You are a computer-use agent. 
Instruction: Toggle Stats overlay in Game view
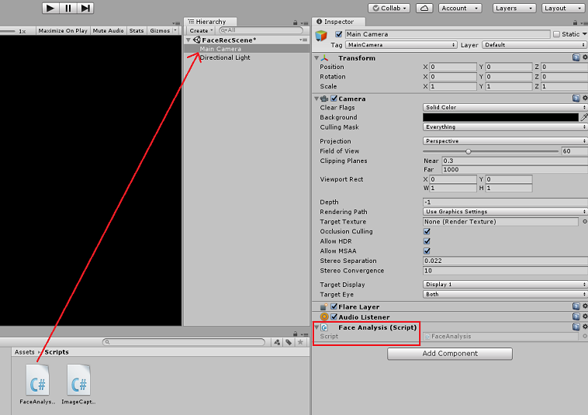pyautogui.click(x=137, y=31)
